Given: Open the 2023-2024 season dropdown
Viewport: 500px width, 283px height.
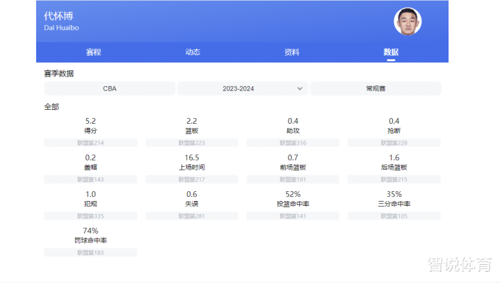Looking at the screenshot, I should (243, 88).
